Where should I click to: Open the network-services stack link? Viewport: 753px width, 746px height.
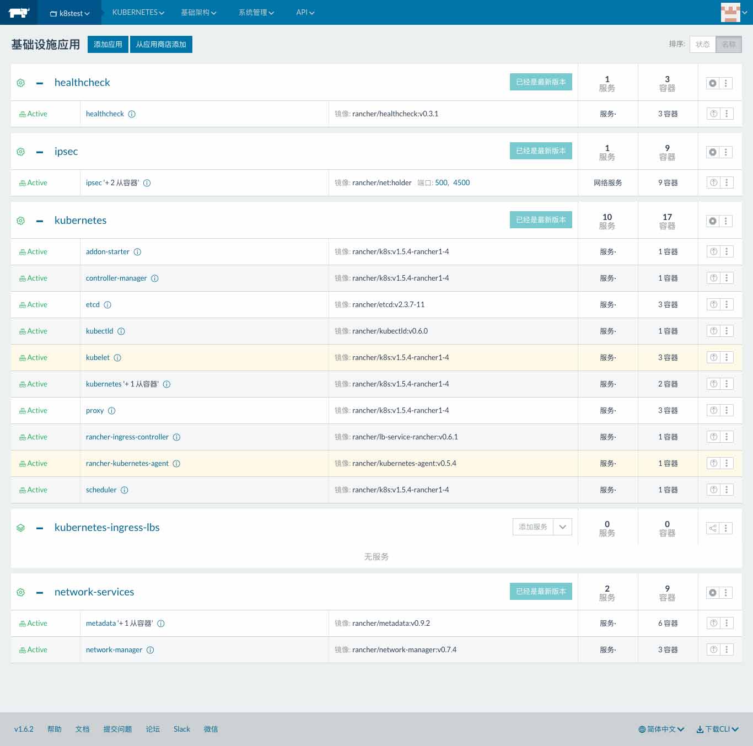tap(94, 592)
